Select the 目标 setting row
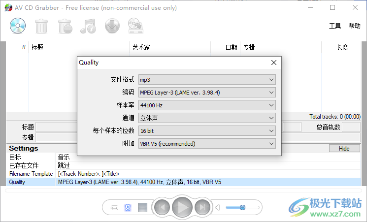 183,157
